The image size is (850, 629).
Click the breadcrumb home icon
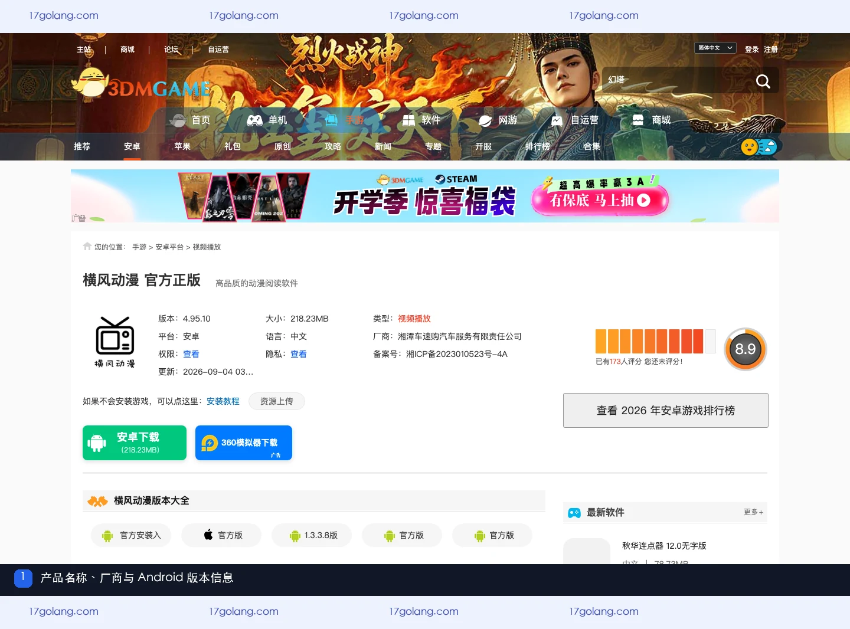[x=87, y=246]
